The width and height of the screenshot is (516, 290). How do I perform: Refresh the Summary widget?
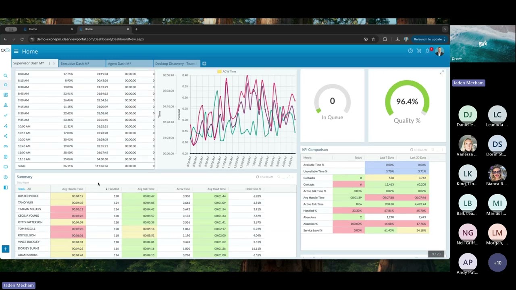tap(257, 177)
